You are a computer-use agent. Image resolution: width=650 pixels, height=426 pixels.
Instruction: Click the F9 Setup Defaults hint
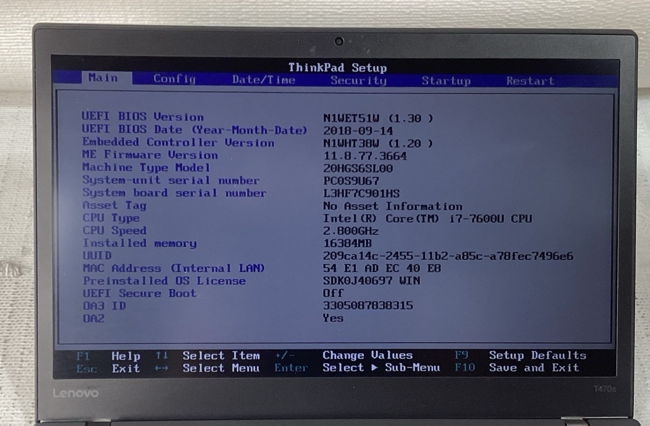pyautogui.click(x=520, y=355)
